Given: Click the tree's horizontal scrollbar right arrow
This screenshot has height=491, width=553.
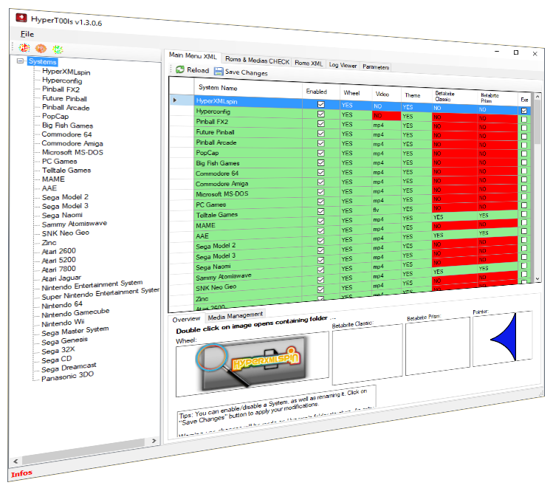Looking at the screenshot, I should coord(154,441).
